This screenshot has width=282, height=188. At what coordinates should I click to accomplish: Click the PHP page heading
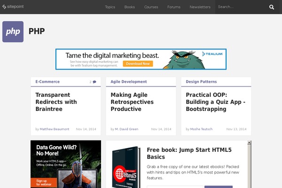pos(37,31)
